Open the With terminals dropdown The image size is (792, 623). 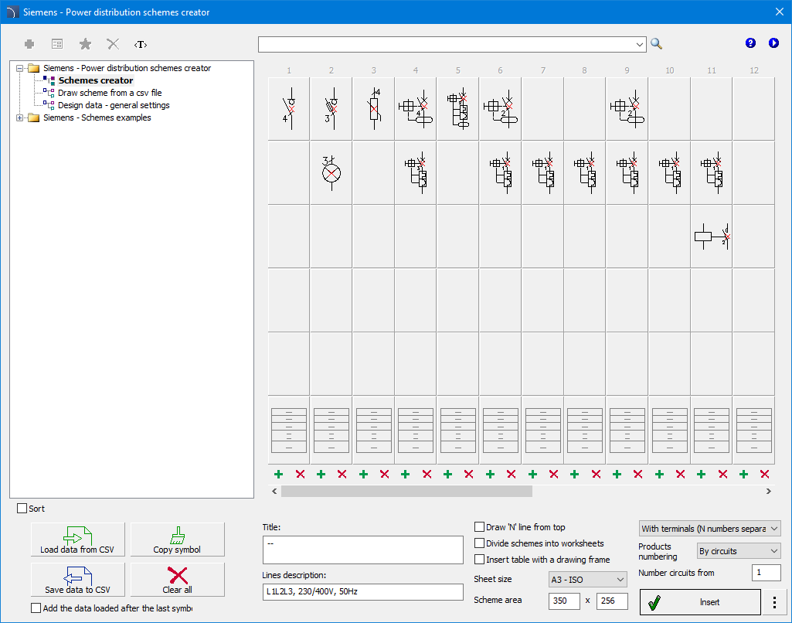click(x=709, y=529)
